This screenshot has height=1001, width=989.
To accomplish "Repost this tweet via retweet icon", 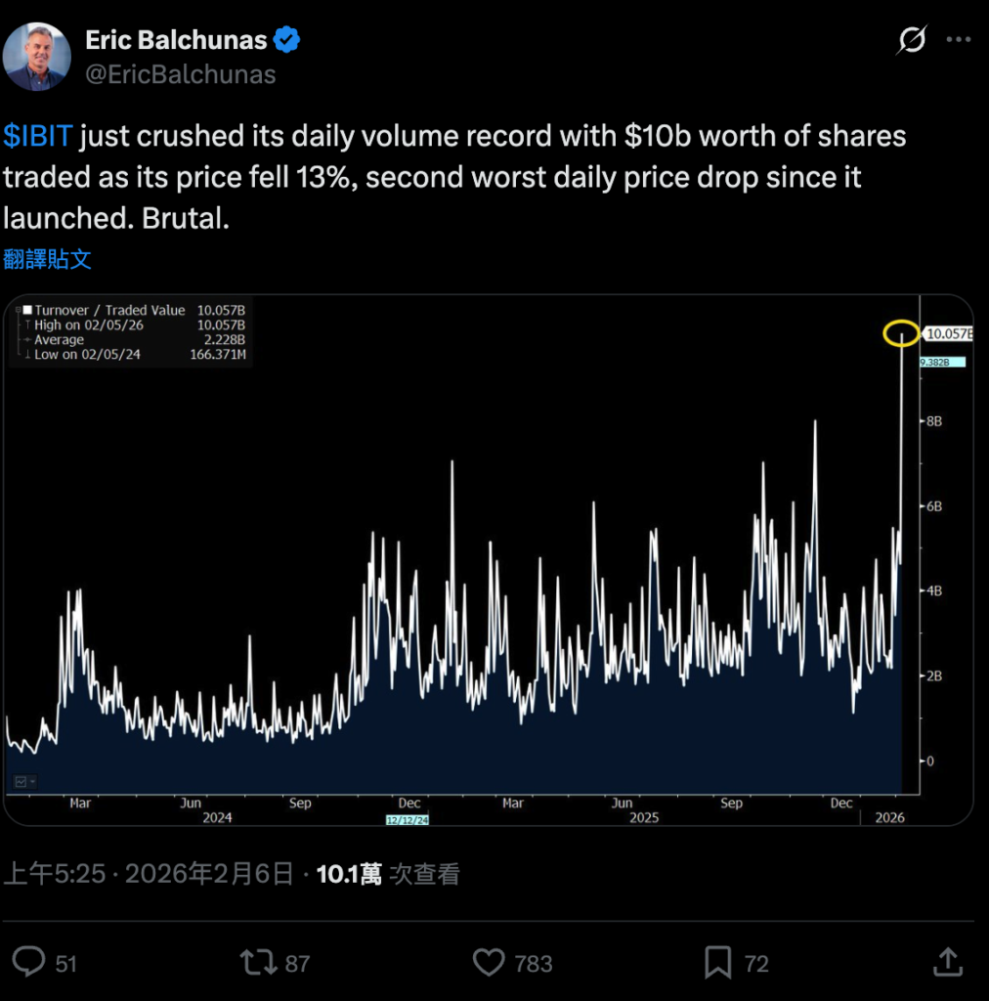I will (259, 963).
